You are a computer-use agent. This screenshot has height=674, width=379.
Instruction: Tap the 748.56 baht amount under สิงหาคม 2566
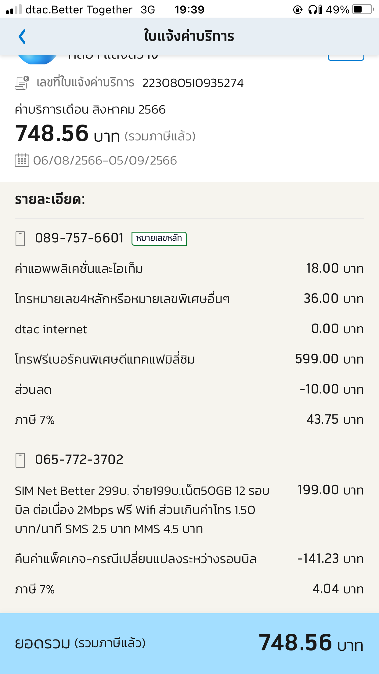52,134
